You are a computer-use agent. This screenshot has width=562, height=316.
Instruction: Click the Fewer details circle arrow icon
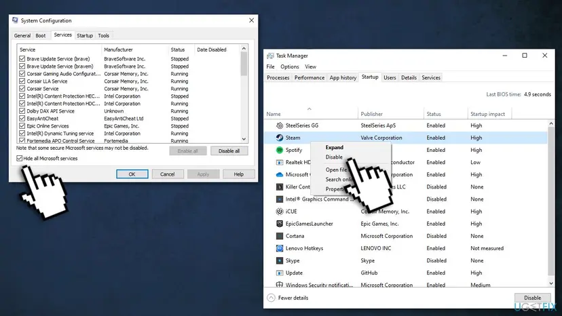(271, 298)
